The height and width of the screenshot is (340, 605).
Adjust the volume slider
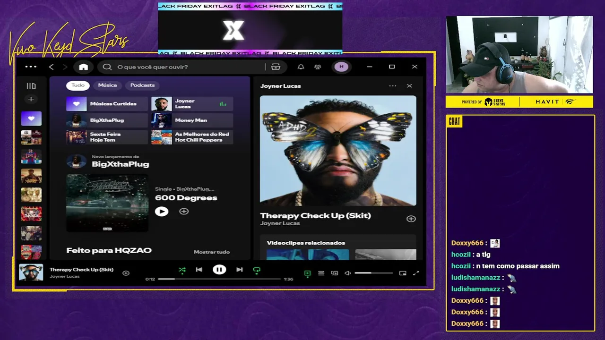[373, 273]
